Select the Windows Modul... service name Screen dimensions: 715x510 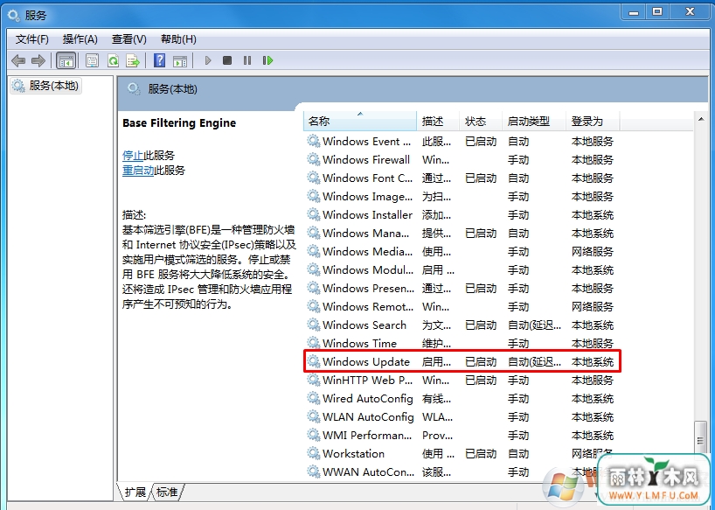click(368, 270)
